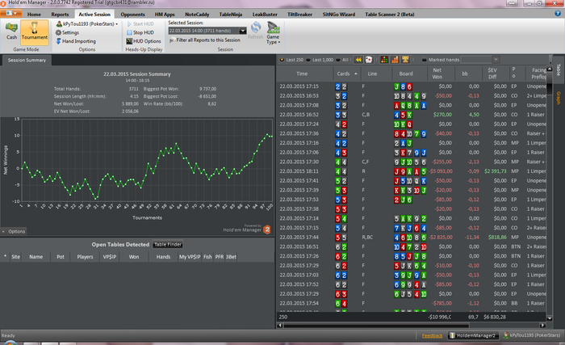Image resolution: width=565 pixels, height=345 pixels.
Task: Click the Refresh session icon
Action: coord(256,31)
